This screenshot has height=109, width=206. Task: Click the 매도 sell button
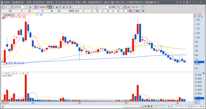click(138, 11)
